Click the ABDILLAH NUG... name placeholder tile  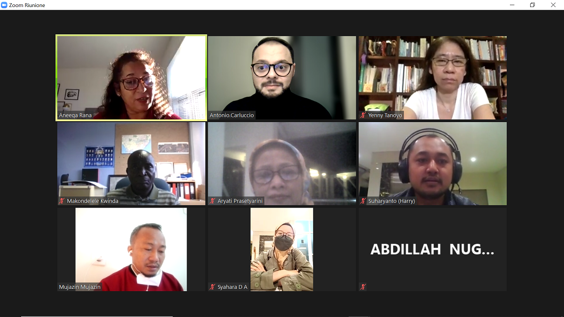(432, 249)
